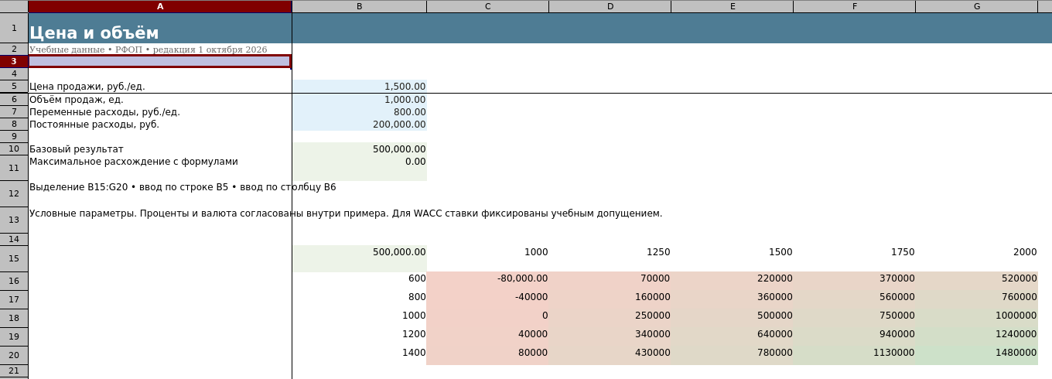Select column input 1500 in row 15
Screen dimensions: 1052x379
(732, 259)
